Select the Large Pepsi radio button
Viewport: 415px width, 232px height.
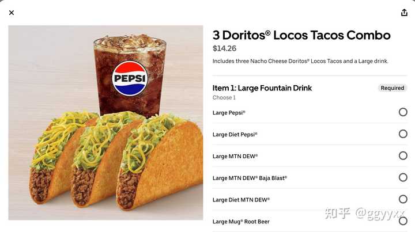[403, 112]
